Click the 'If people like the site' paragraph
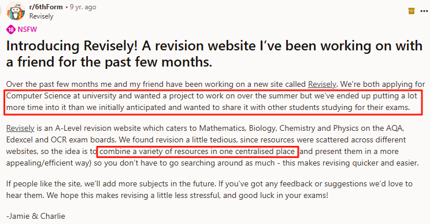The width and height of the screenshot is (430, 224). click(209, 190)
